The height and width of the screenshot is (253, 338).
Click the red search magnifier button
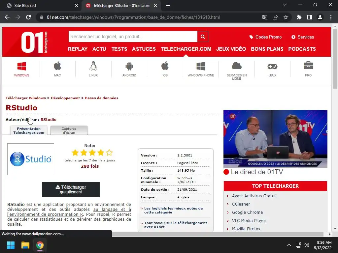click(203, 37)
